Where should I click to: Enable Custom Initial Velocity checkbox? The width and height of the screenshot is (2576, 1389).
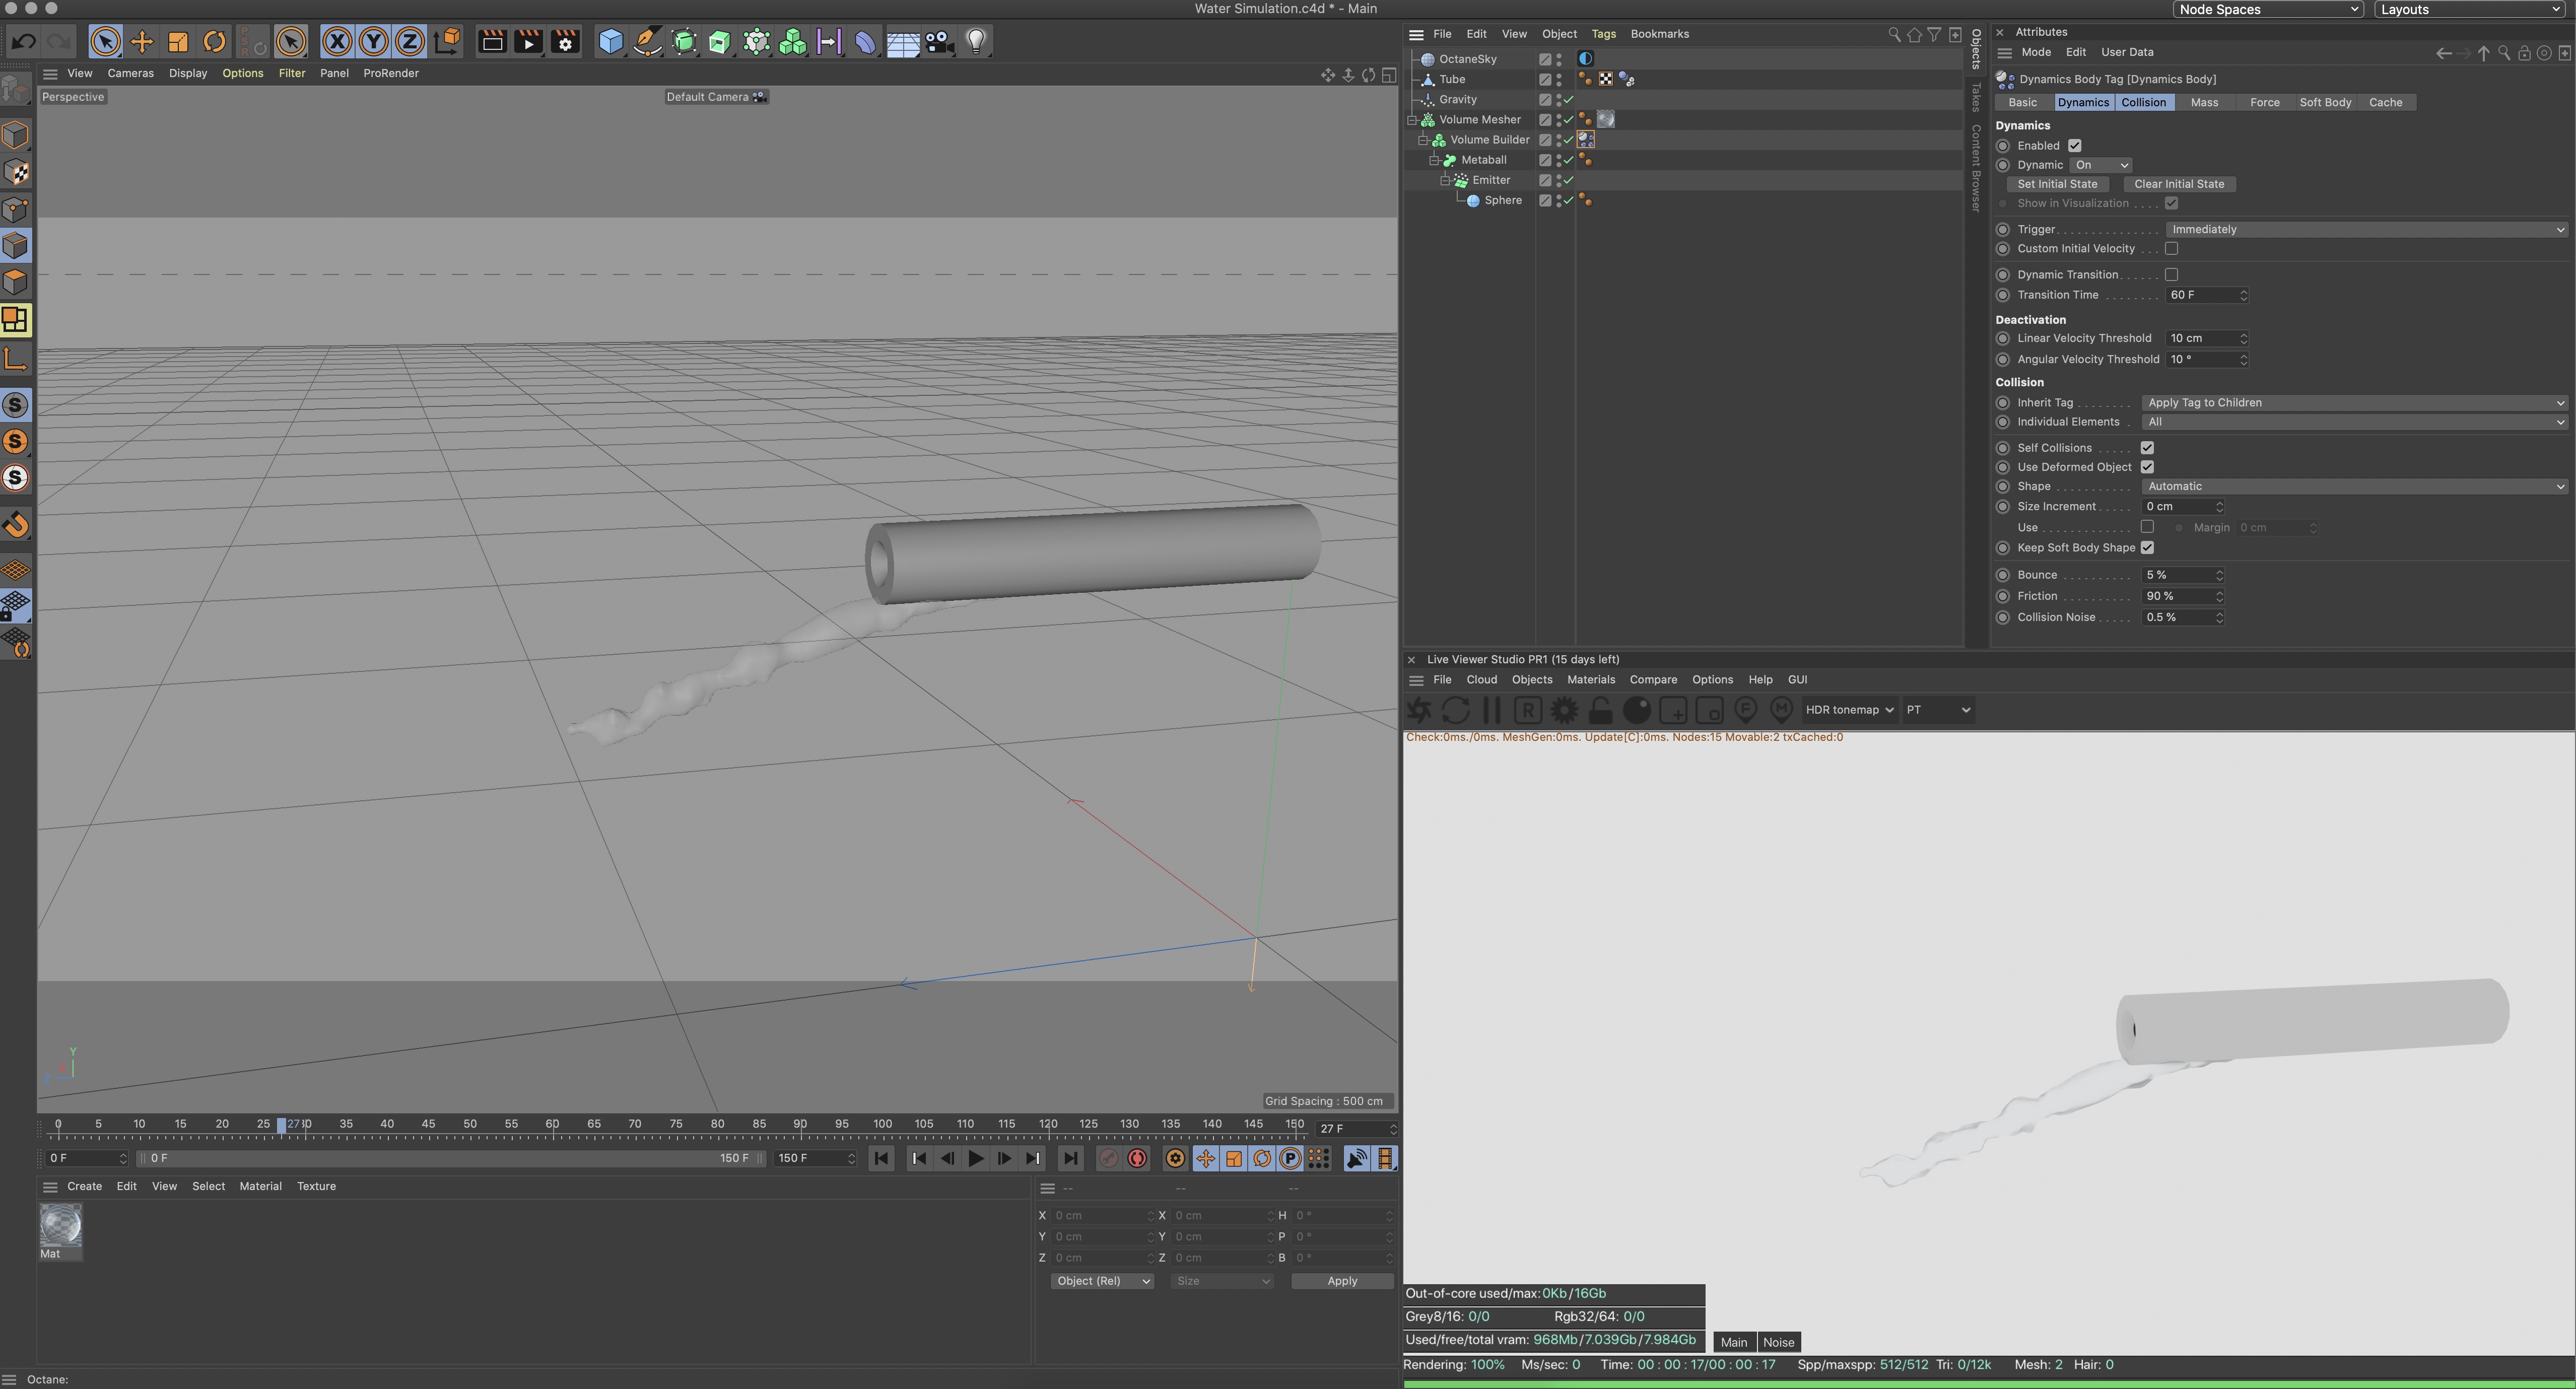click(2172, 248)
